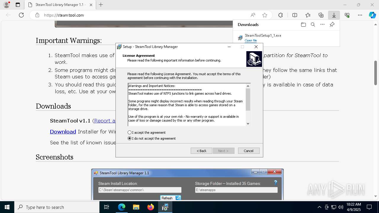The height and width of the screenshot is (213, 379).
Task: Open more options in Downloads panel
Action: pos(322,25)
